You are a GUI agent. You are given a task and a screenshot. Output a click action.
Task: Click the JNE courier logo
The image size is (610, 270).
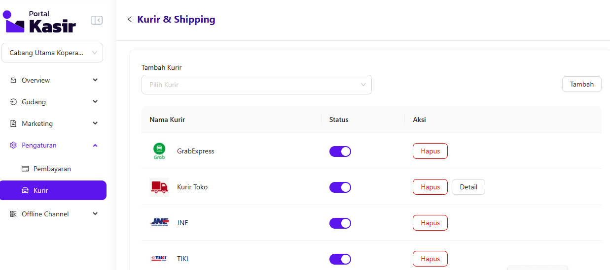click(x=159, y=223)
